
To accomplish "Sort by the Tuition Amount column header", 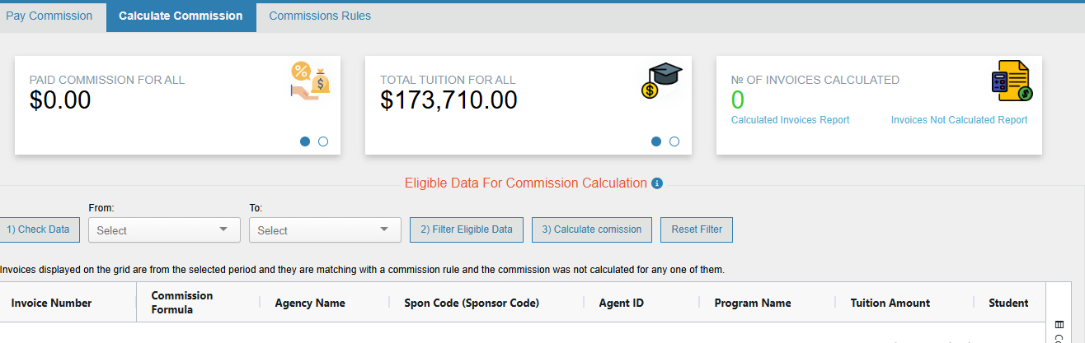I will tap(890, 303).
